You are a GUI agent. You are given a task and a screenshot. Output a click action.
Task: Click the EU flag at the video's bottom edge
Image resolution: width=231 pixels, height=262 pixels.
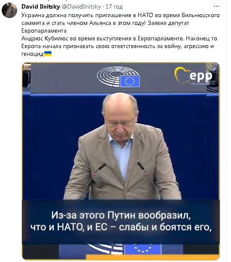click(143, 249)
